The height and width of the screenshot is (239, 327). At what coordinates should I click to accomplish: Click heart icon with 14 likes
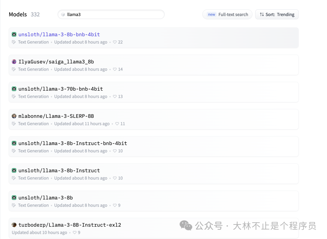[x=115, y=69]
